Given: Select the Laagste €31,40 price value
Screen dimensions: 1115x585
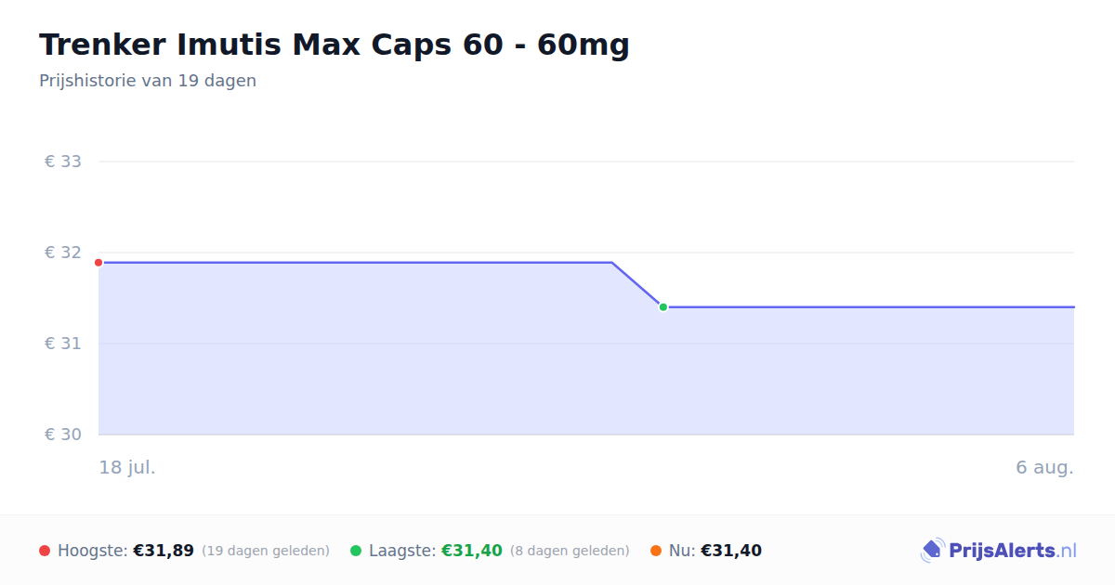Looking at the screenshot, I should (x=472, y=551).
